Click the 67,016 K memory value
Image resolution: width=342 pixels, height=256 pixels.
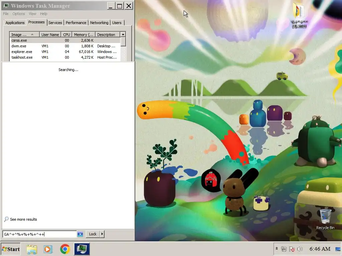coord(86,52)
